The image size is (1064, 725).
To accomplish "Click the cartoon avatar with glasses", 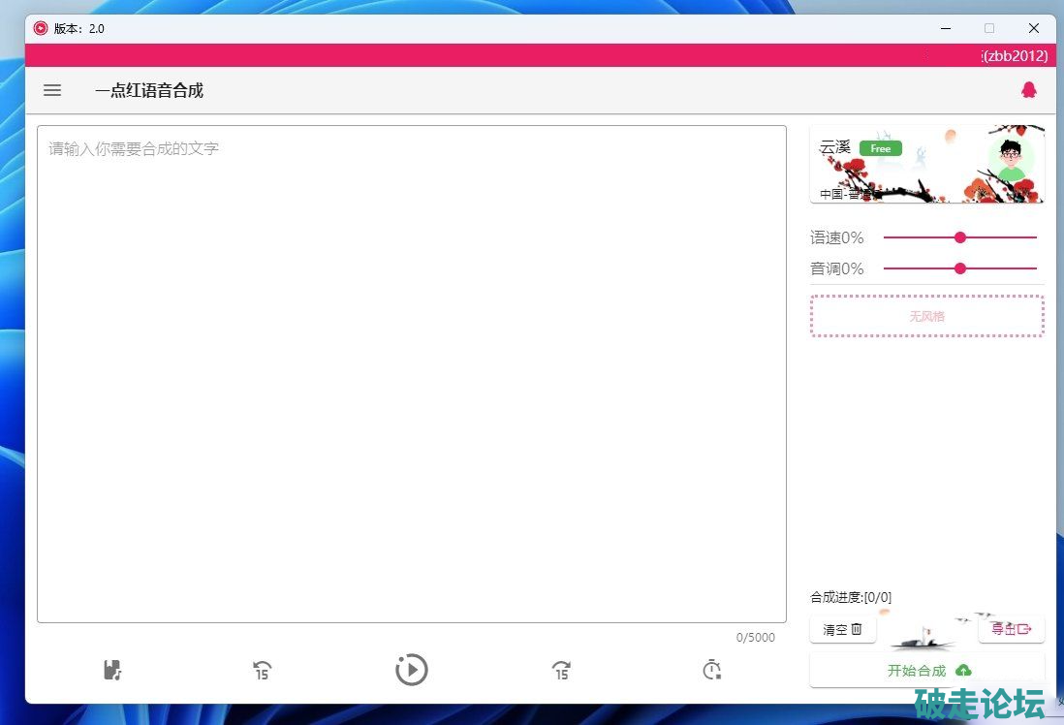I will [1011, 160].
